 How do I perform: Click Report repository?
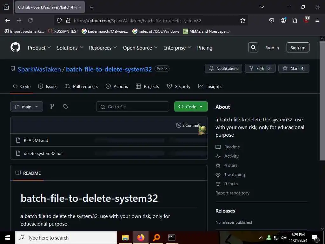coord(232,193)
